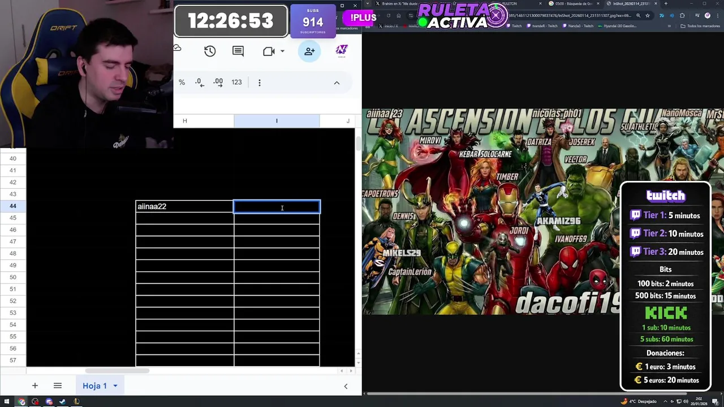The width and height of the screenshot is (724, 407).
Task: Click the browser page horizontal scrollbar
Action: tap(526, 393)
